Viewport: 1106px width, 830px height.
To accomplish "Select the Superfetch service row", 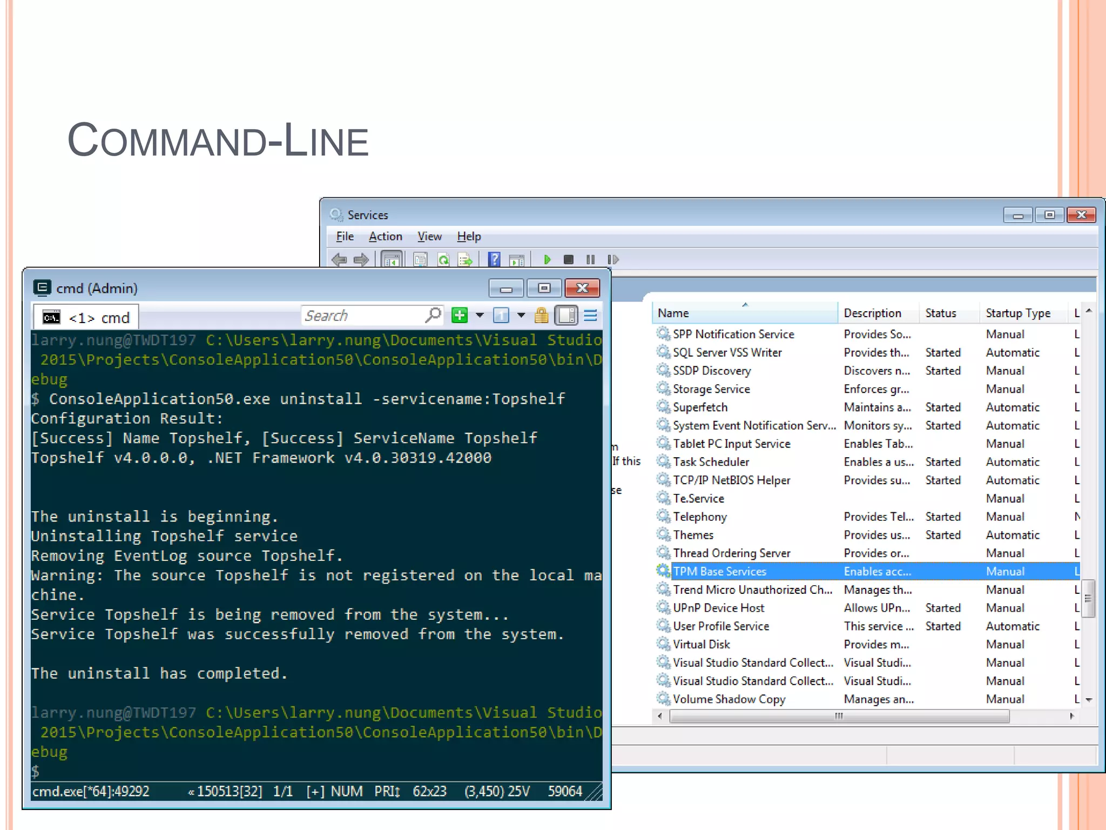I will tap(867, 407).
